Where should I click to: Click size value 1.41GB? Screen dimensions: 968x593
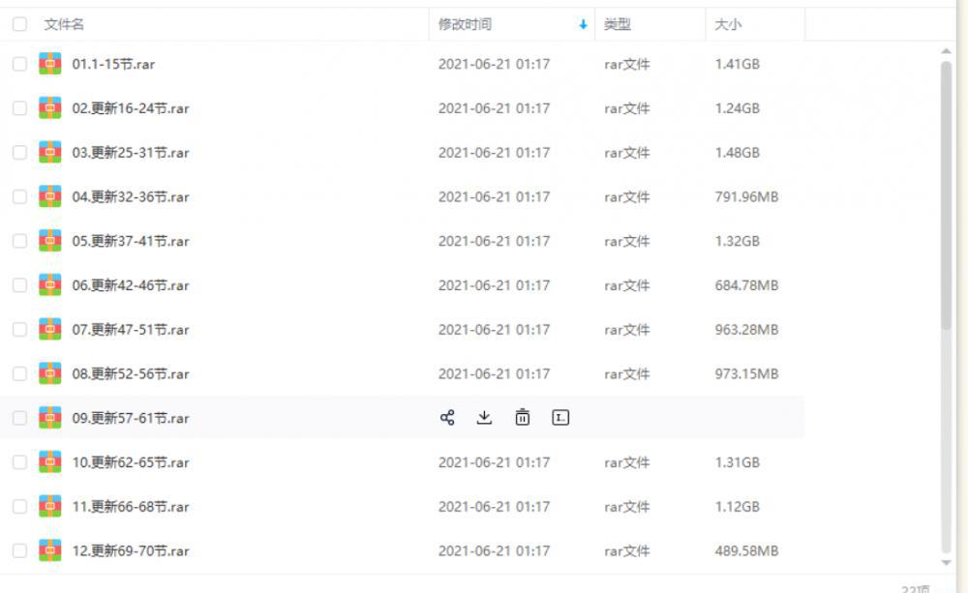(737, 64)
